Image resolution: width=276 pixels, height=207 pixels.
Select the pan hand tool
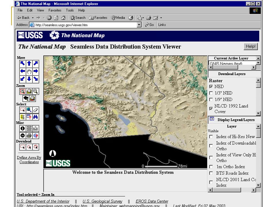tap(29, 71)
